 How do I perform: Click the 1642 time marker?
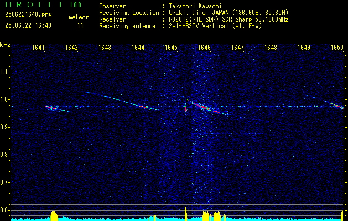[72, 47]
